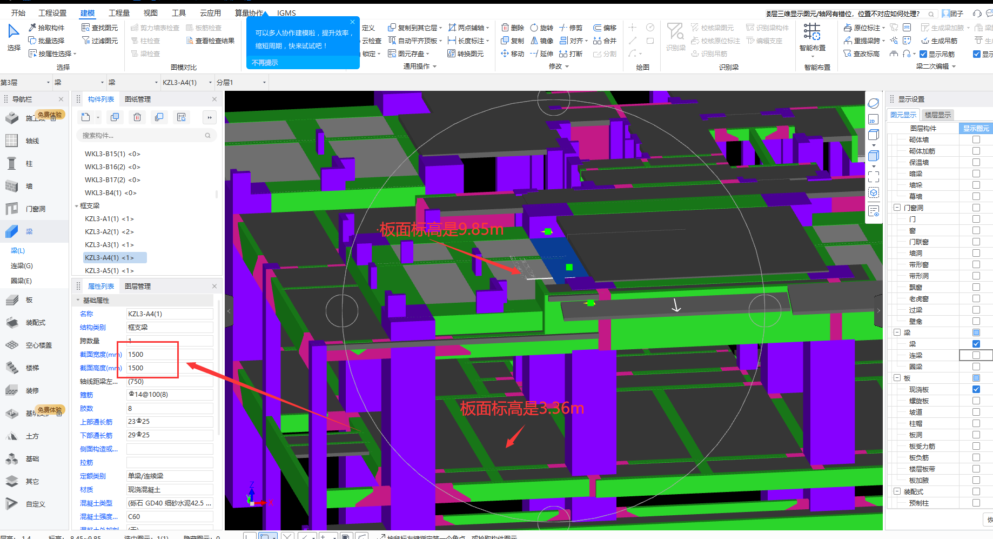Collapse 板 group in display settings
Viewport: 993px width, 539px height.
point(897,378)
